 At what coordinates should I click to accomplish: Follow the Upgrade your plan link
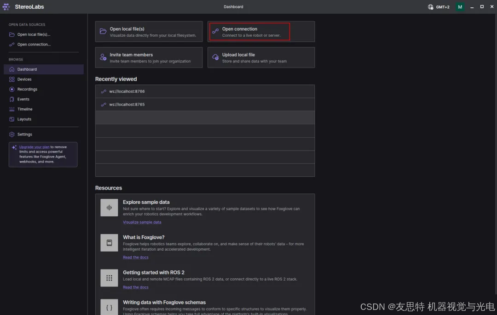tap(34, 147)
